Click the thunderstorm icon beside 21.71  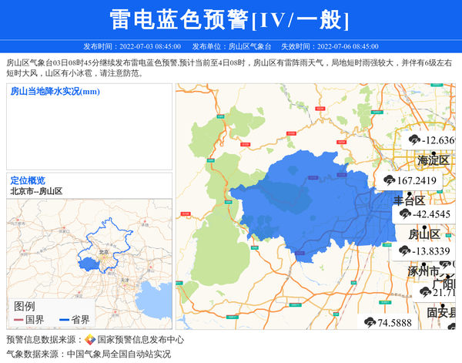coord(424,292)
